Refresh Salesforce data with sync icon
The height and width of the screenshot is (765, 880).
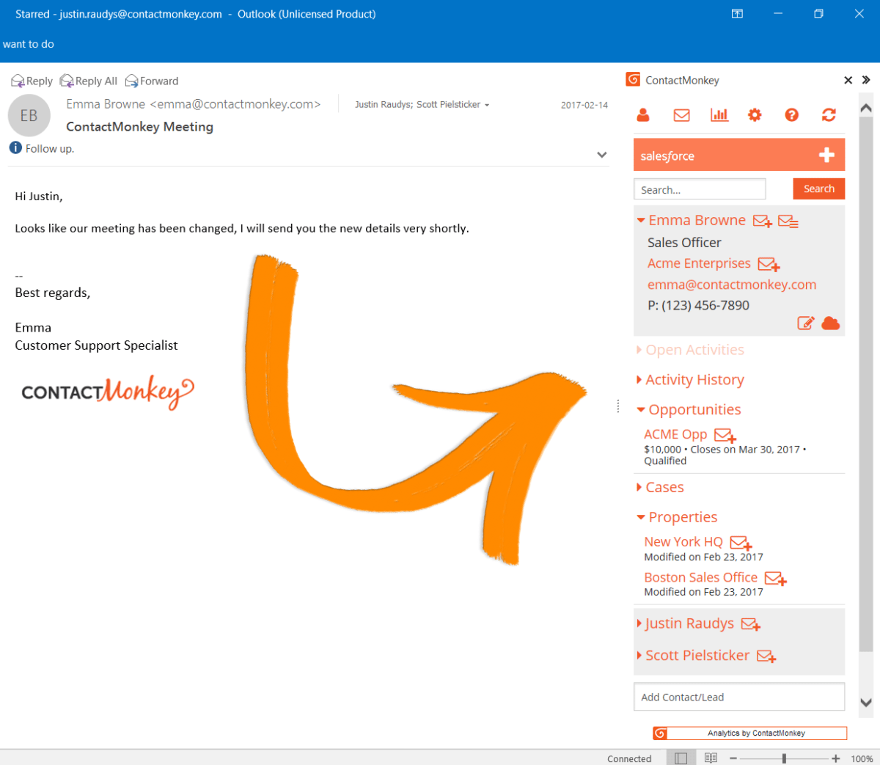point(829,115)
